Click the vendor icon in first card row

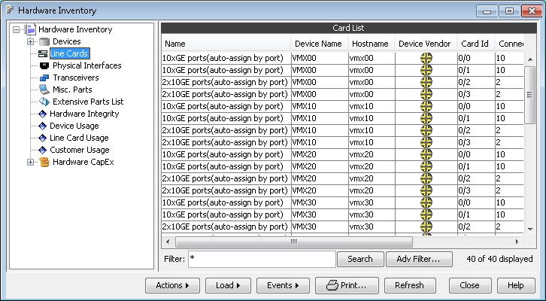coord(426,58)
